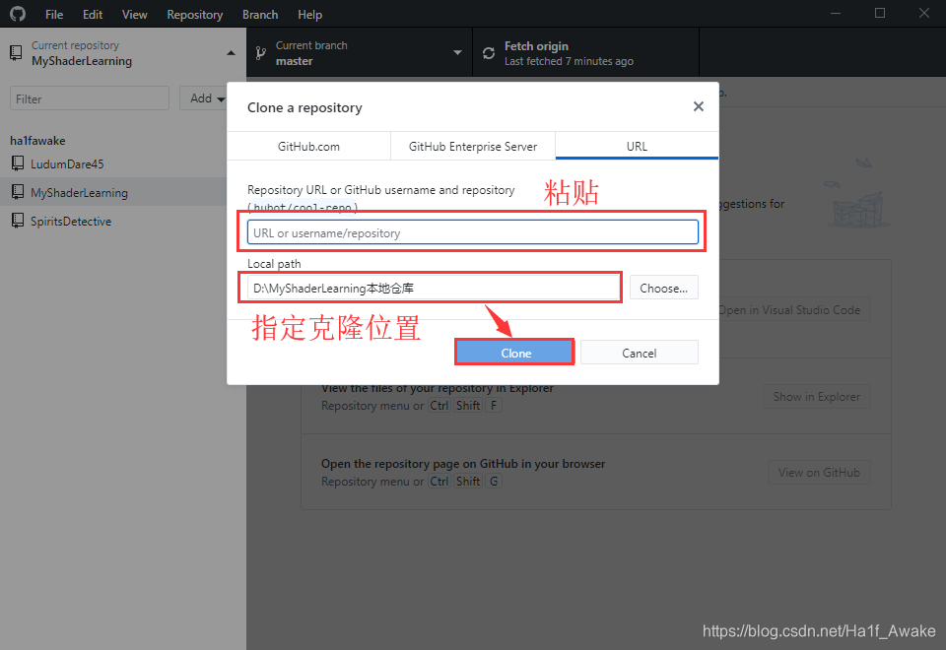Click the master branch name
Image resolution: width=946 pixels, height=650 pixels.
pyautogui.click(x=294, y=61)
